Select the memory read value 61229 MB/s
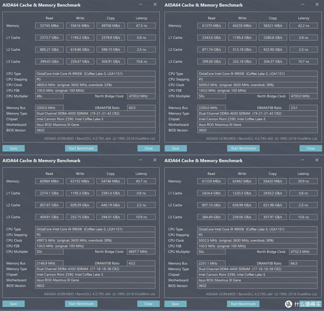 point(211,181)
